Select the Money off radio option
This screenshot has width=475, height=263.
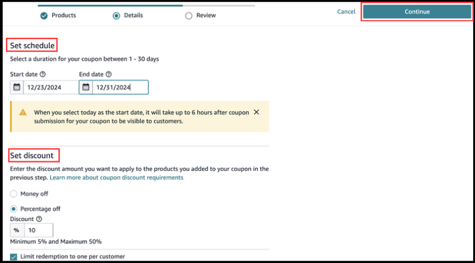pyautogui.click(x=14, y=194)
